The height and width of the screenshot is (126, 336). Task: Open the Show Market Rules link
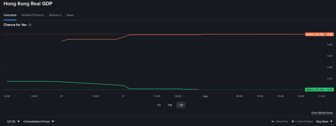point(322,113)
